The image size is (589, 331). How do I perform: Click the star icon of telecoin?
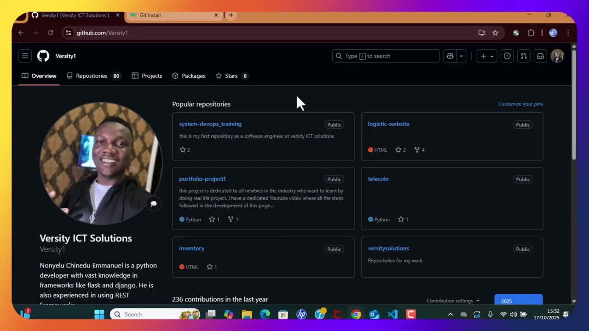401,219
